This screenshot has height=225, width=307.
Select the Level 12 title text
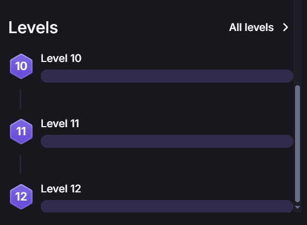click(61, 189)
